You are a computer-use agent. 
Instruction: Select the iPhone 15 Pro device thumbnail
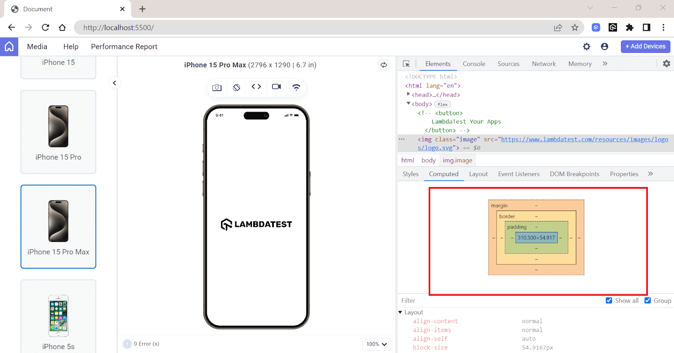point(59,132)
